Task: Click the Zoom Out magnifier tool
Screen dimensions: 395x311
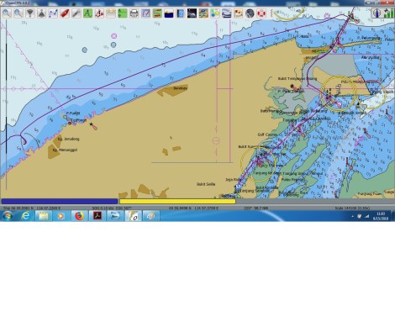Action: tap(18, 13)
